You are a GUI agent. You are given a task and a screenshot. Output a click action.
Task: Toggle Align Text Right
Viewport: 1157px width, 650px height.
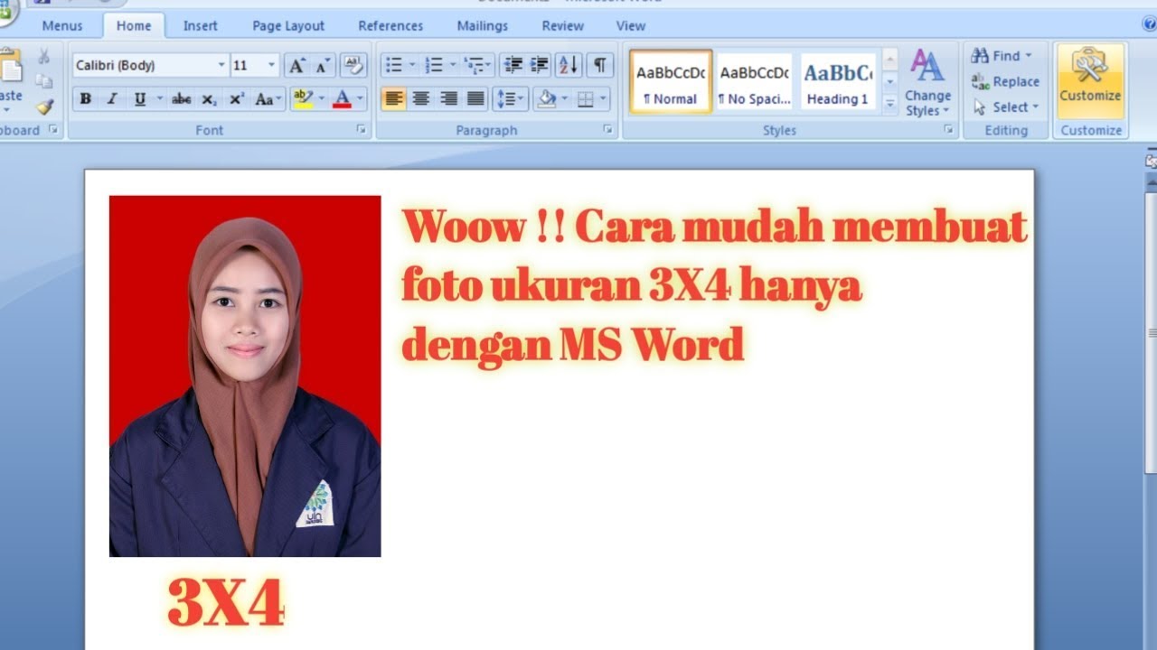point(449,99)
